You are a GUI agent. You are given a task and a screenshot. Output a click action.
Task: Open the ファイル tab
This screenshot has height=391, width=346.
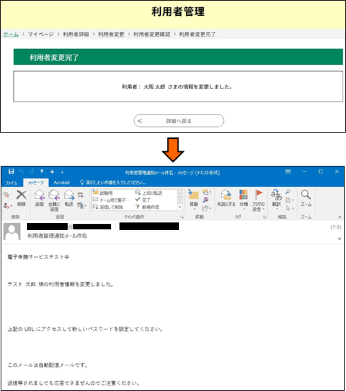(x=11, y=183)
